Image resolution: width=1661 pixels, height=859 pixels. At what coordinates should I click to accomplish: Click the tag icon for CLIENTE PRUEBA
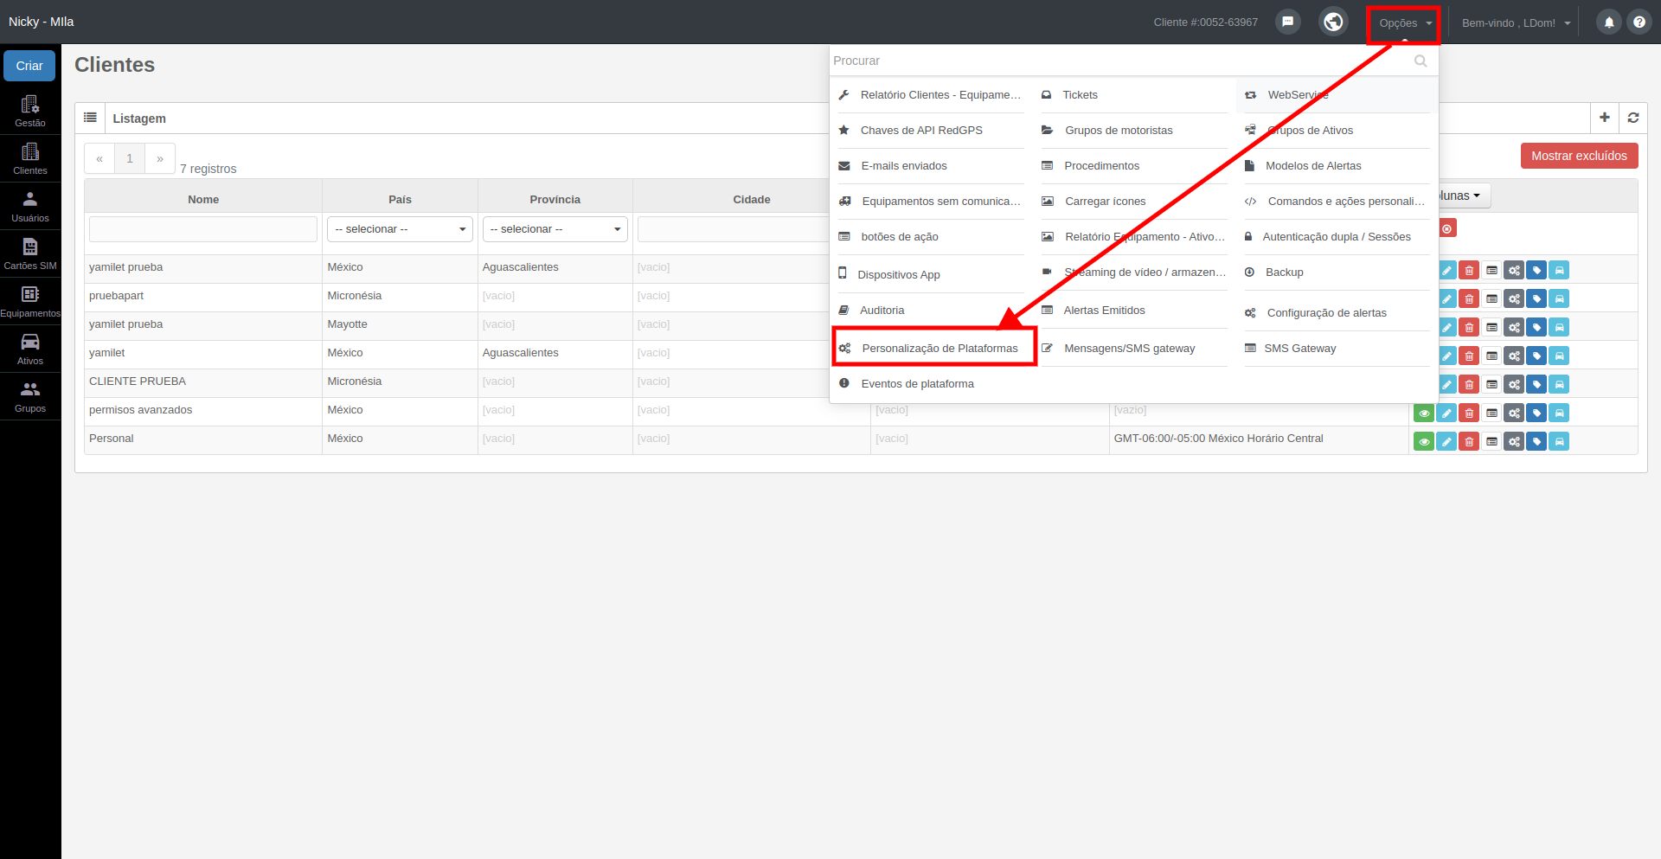coord(1536,384)
